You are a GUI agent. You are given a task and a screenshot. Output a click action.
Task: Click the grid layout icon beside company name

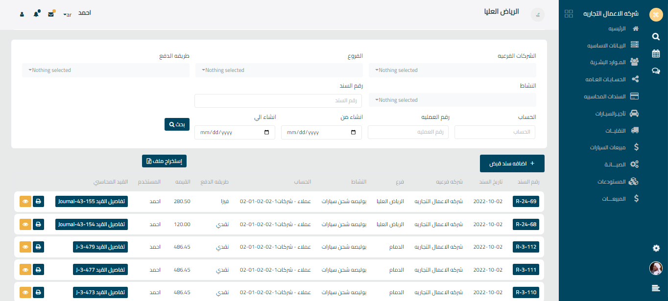(x=569, y=14)
